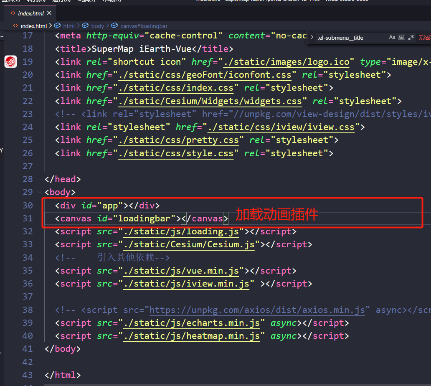
Task: Toggle Match Case in find widget
Action: [x=392, y=38]
